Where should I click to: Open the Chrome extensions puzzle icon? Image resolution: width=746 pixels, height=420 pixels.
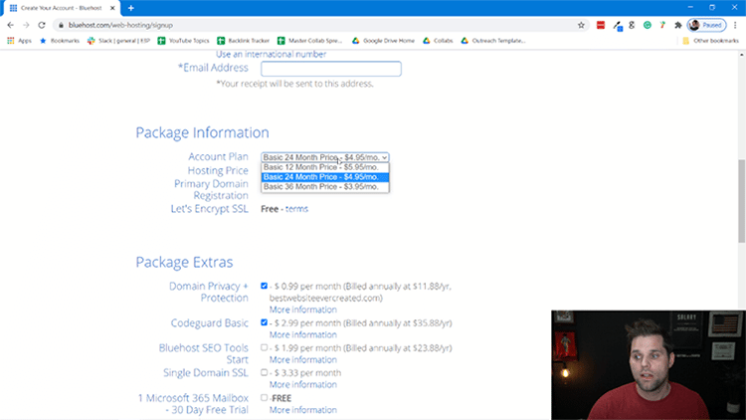click(677, 25)
